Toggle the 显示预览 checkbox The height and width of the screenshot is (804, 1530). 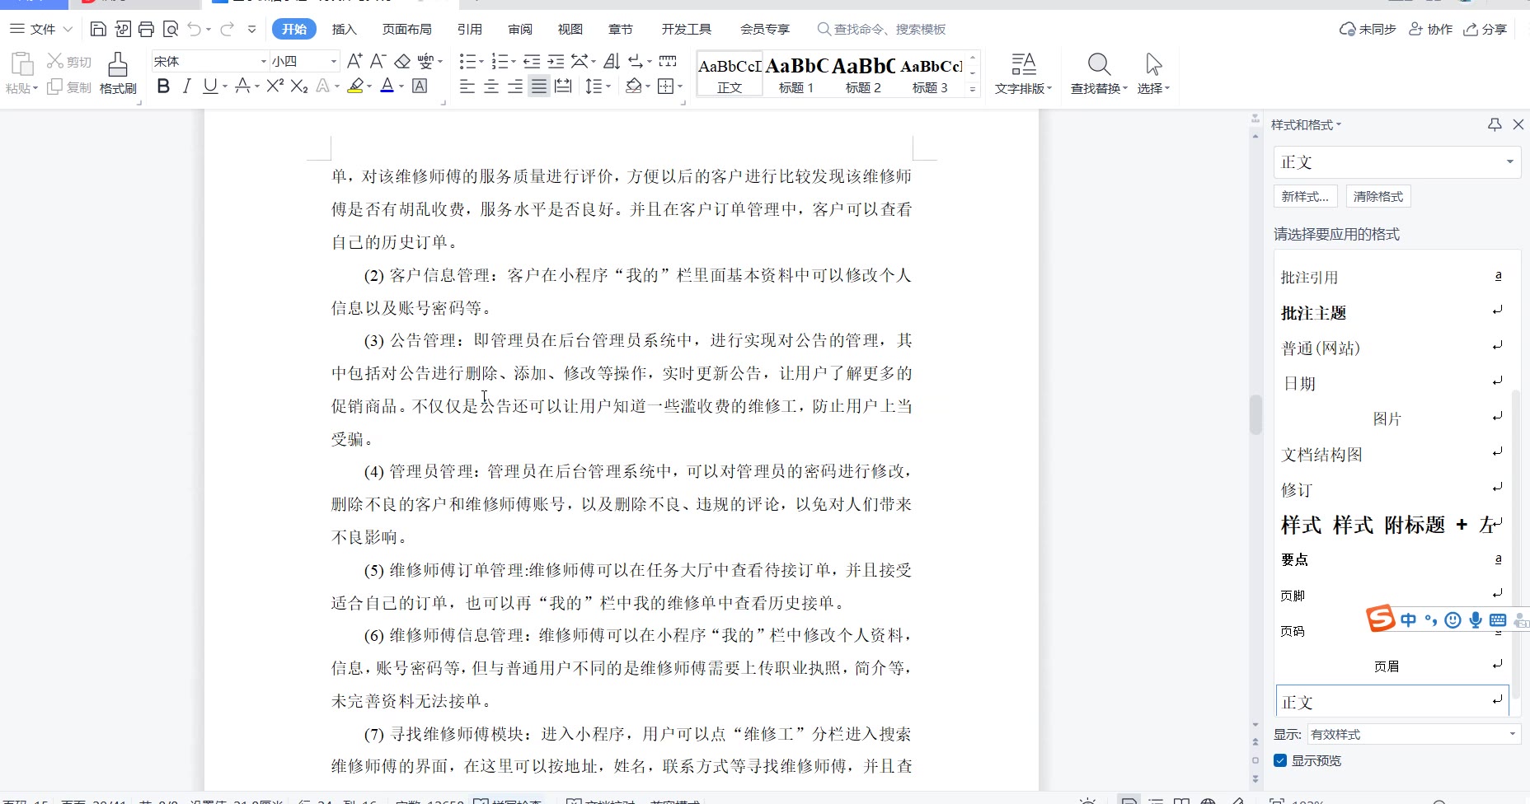[x=1280, y=760]
